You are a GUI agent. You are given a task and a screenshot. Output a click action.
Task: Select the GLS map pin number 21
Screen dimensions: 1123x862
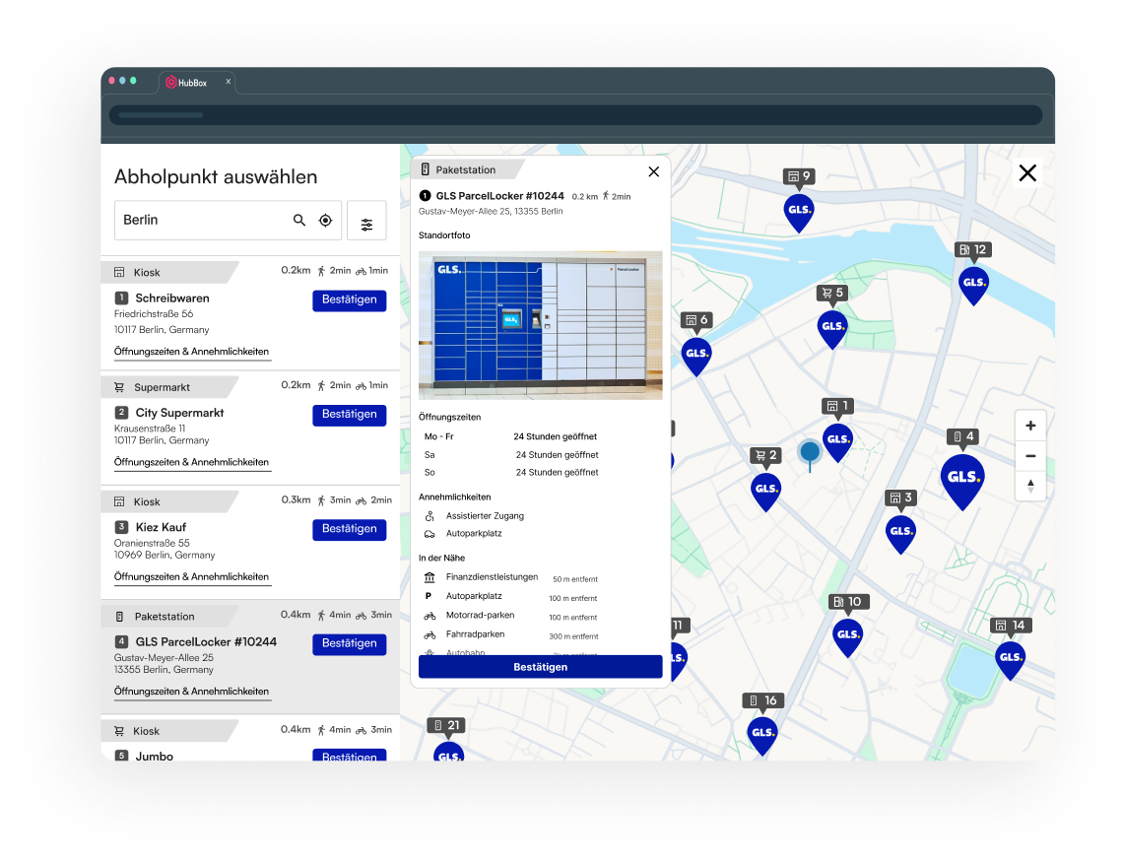(449, 752)
